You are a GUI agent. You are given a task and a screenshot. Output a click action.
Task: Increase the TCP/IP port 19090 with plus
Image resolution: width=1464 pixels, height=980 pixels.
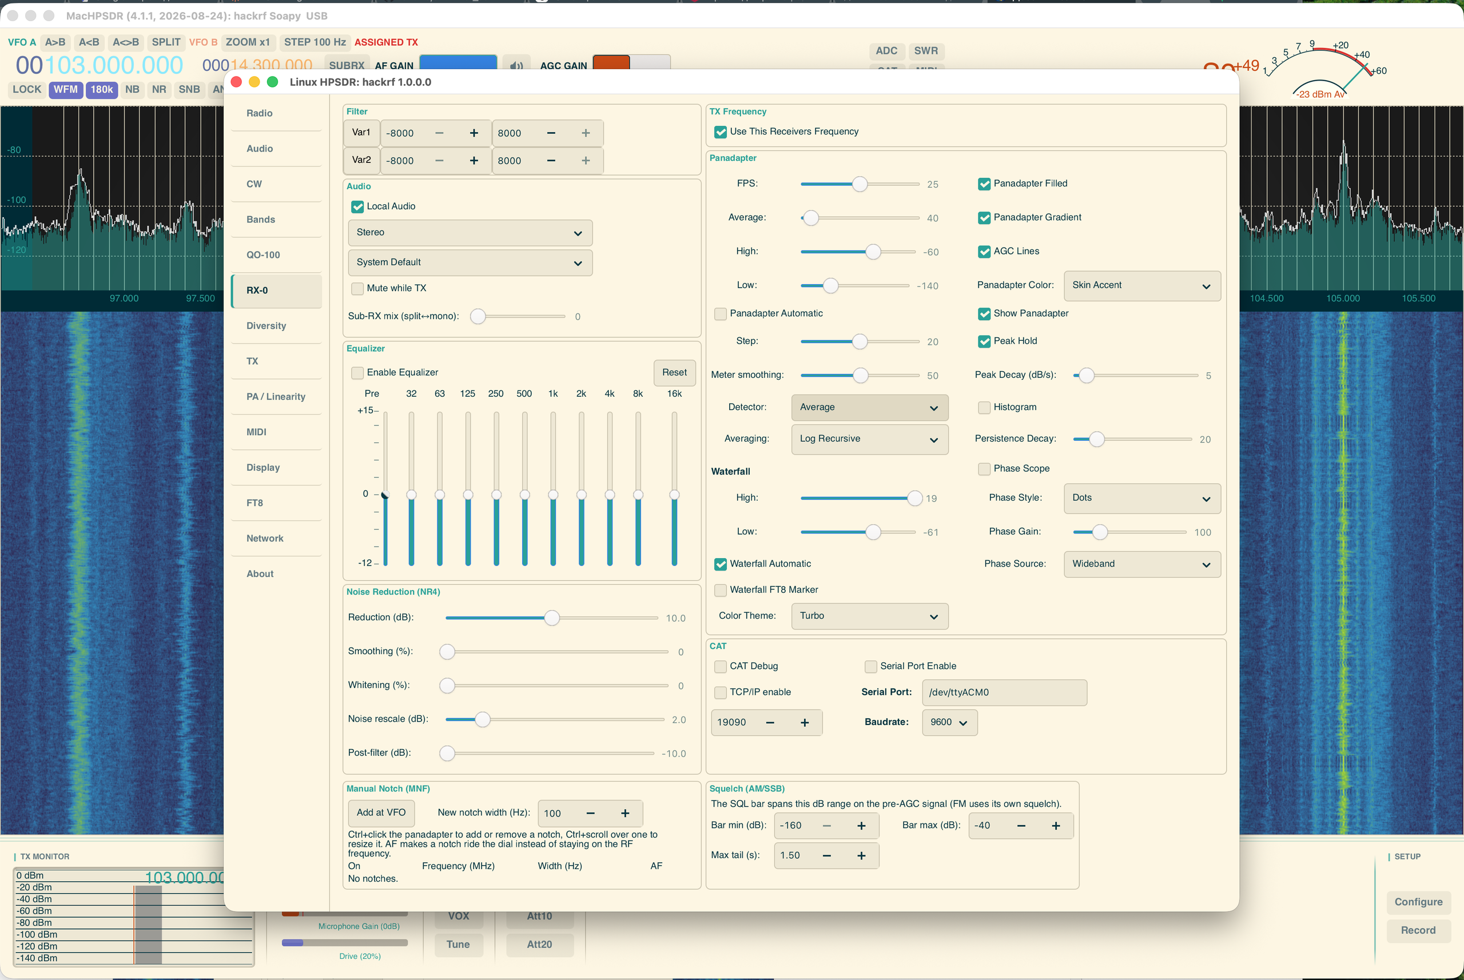pyautogui.click(x=805, y=723)
